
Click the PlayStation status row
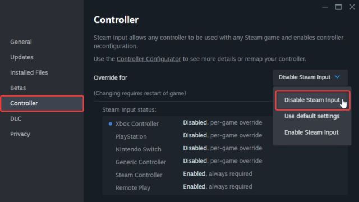tap(186, 136)
